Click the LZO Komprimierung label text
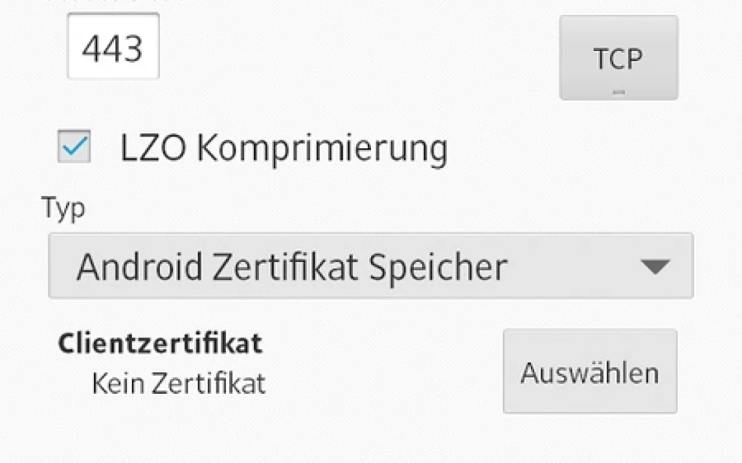Viewport: 742px width, 463px height. 284,149
